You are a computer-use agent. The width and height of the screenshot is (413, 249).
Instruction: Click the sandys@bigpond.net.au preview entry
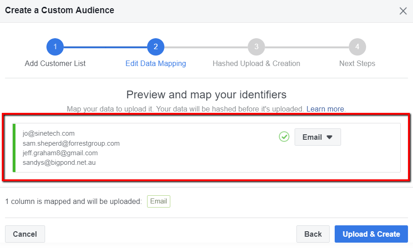(x=59, y=163)
